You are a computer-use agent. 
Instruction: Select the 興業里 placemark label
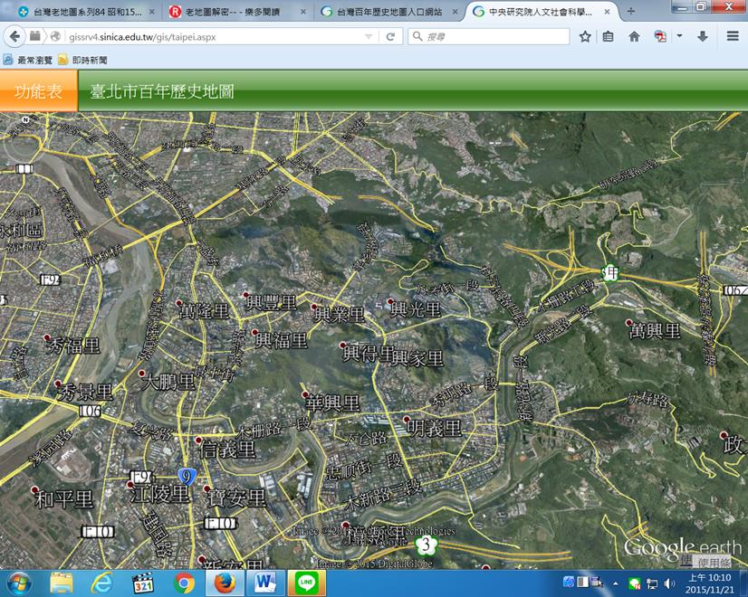click(339, 315)
